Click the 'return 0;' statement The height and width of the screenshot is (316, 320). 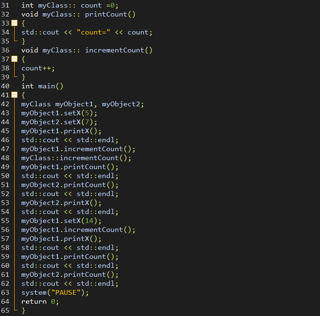tap(40, 302)
